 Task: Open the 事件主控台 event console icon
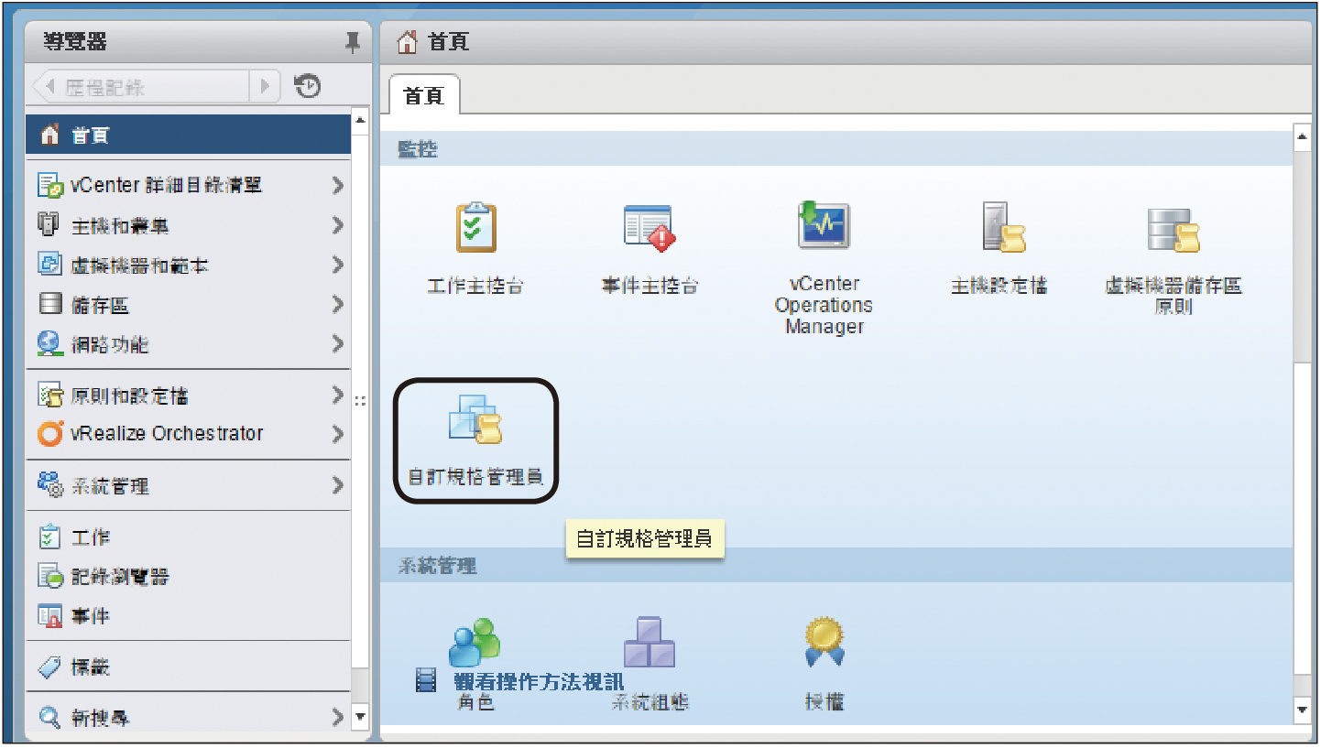tap(649, 227)
